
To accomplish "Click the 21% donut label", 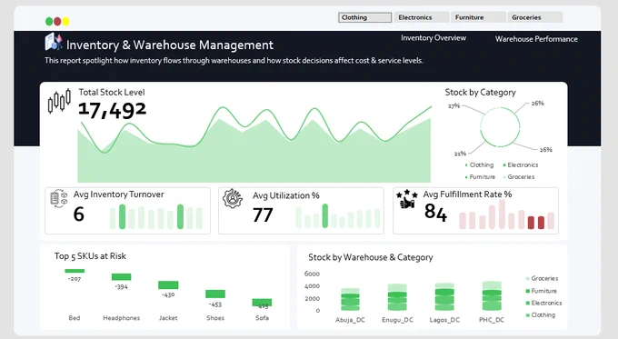I will [460, 154].
